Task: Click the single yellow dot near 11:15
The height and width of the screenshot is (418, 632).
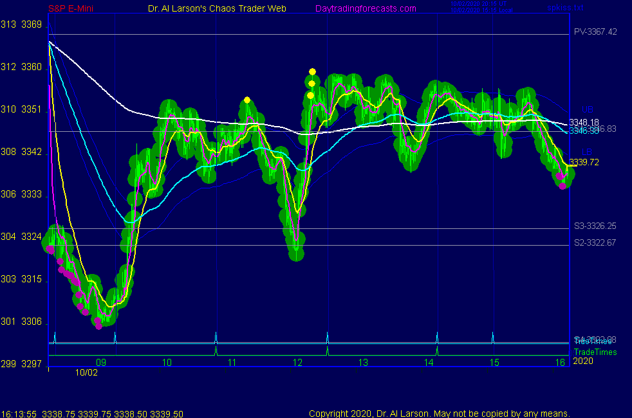Action: click(x=247, y=100)
